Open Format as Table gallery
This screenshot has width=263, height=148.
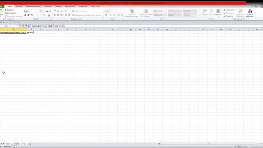pyautogui.click(x=146, y=13)
